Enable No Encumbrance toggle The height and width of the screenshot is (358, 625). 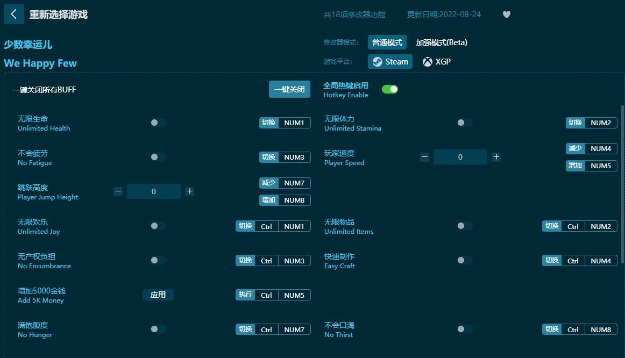(x=158, y=260)
